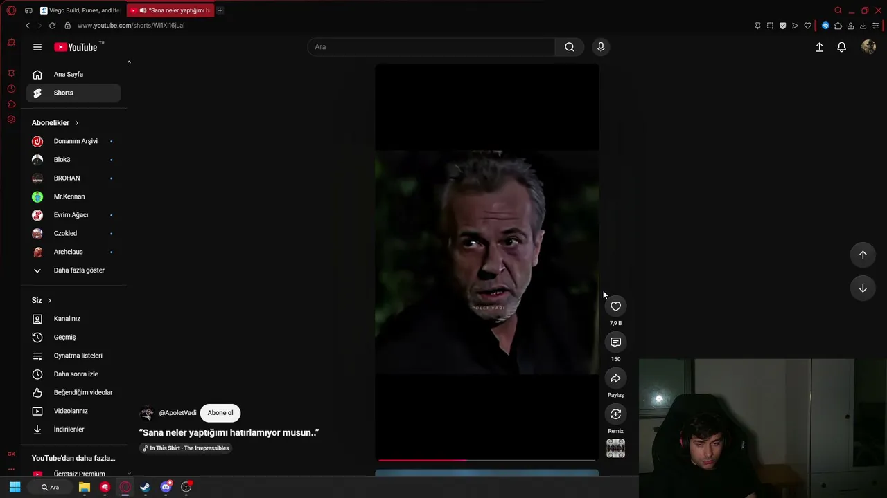The image size is (887, 498).
Task: Open Czokled channel subscription
Action: click(73, 233)
